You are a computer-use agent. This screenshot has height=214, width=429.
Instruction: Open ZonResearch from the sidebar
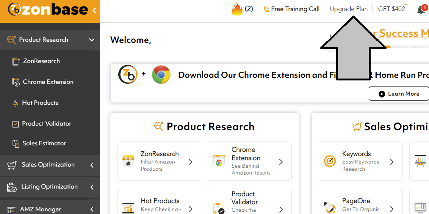point(41,61)
